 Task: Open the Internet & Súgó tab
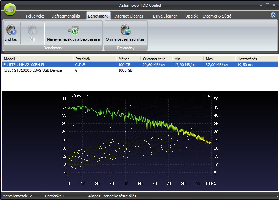click(217, 16)
